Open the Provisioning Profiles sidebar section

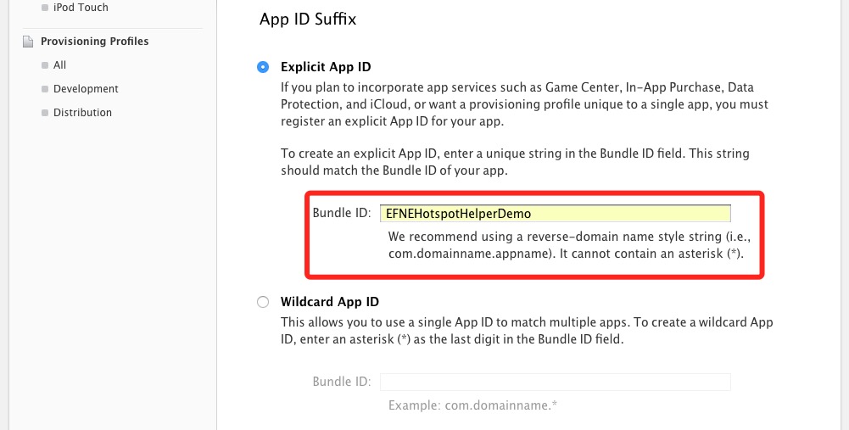click(94, 42)
